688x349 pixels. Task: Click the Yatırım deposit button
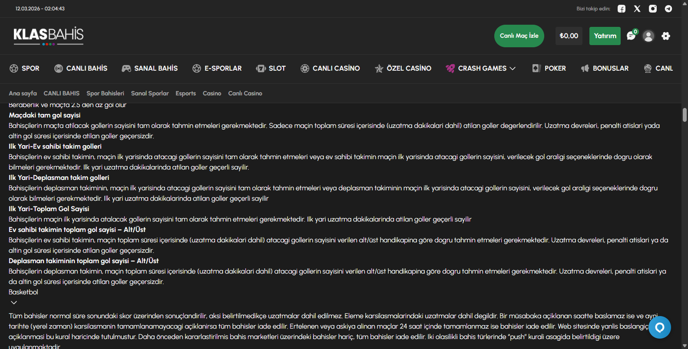605,36
